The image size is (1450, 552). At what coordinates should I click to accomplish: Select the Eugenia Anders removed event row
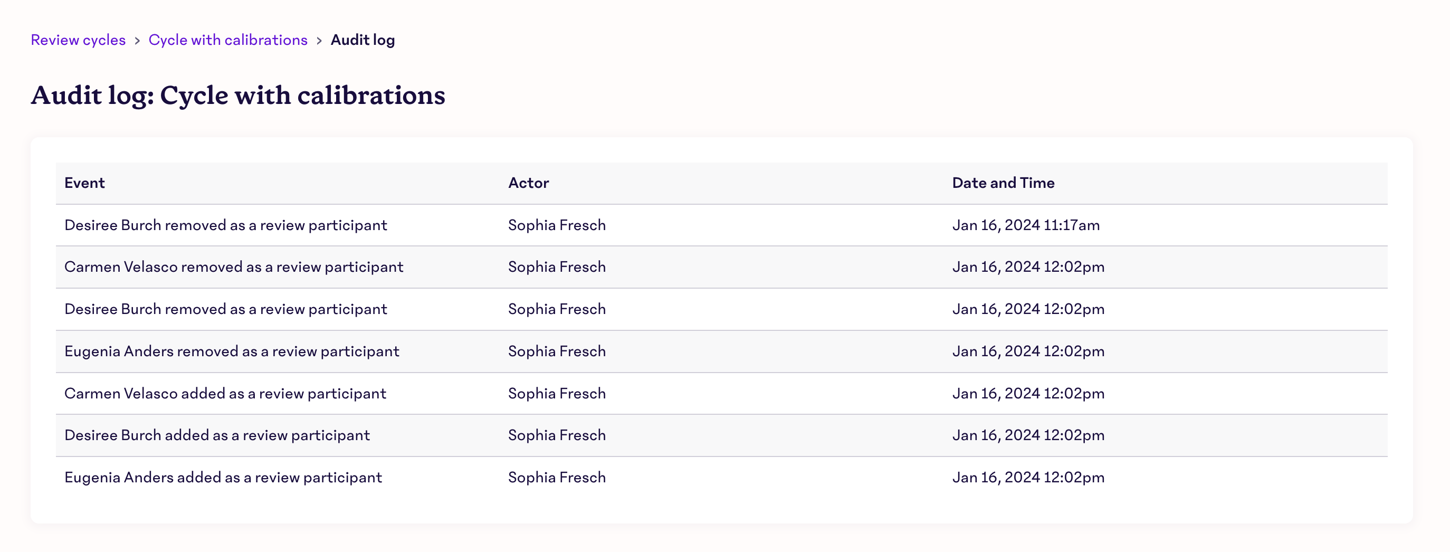point(722,351)
